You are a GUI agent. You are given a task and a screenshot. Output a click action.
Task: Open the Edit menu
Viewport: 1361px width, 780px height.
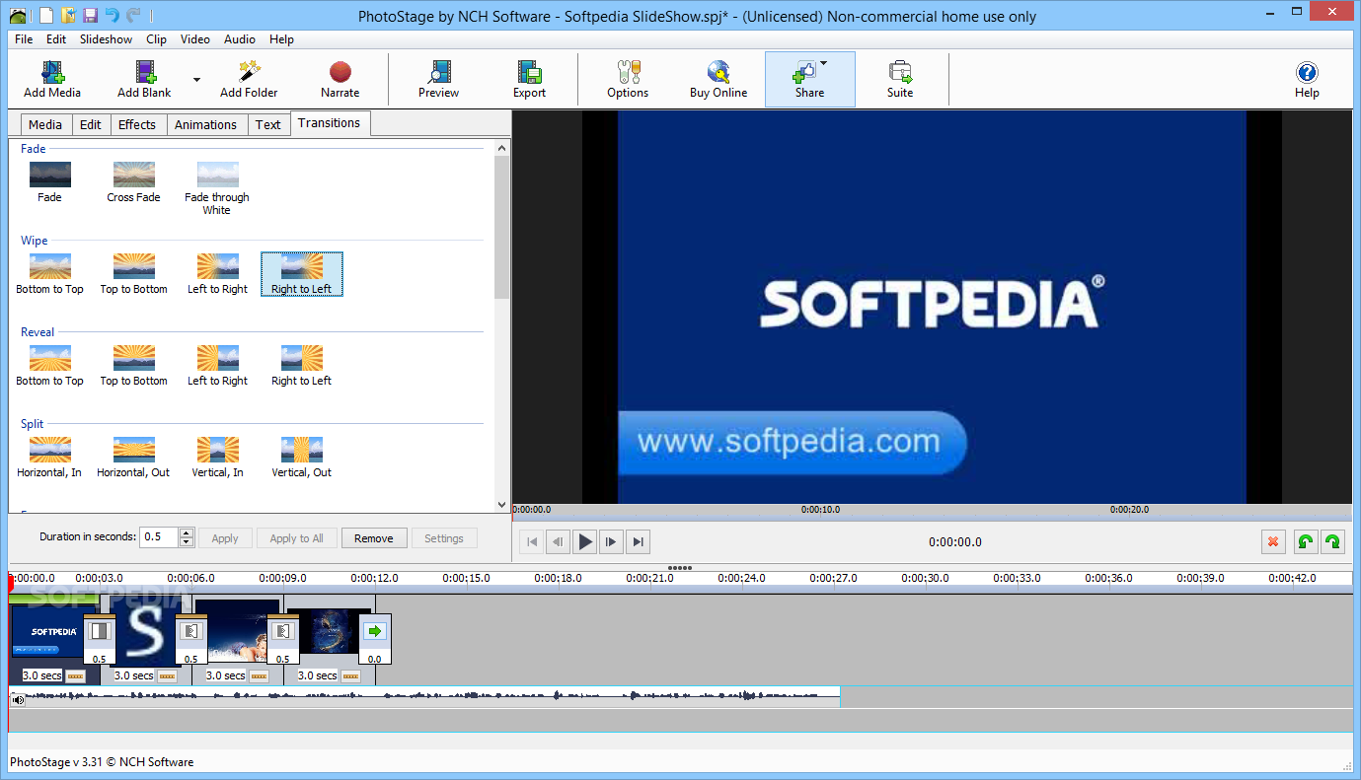[x=56, y=39]
